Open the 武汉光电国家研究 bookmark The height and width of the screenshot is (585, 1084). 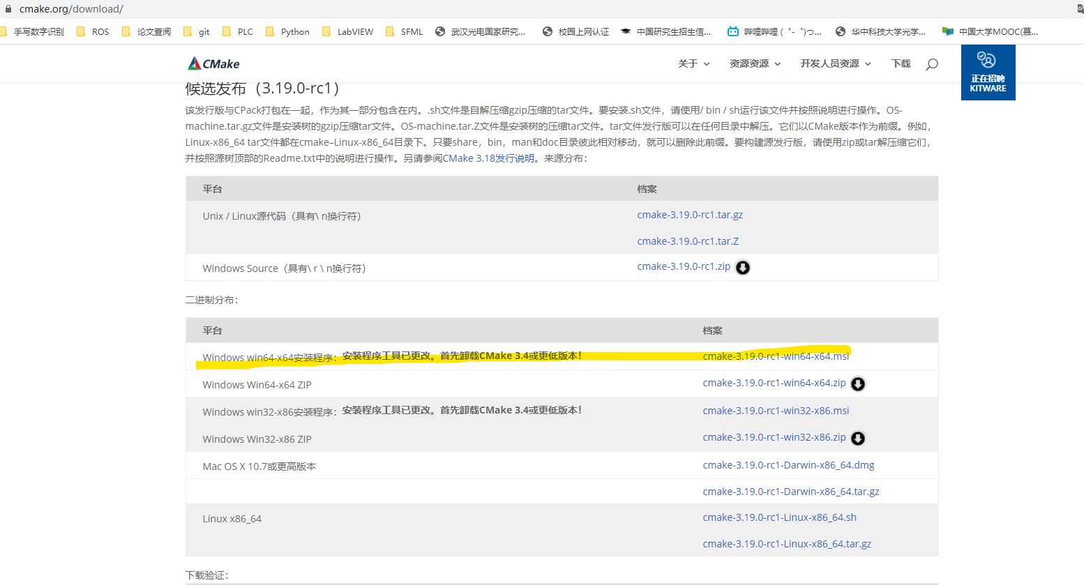click(480, 31)
